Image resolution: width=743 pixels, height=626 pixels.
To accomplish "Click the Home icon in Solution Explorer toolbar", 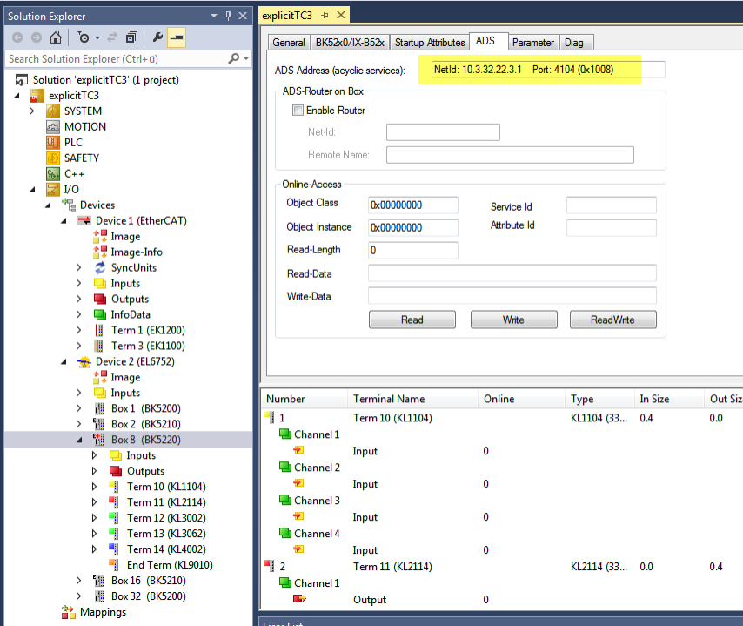I will (56, 37).
